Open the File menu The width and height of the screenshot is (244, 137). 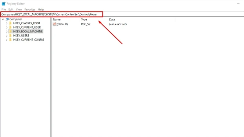point(4,9)
